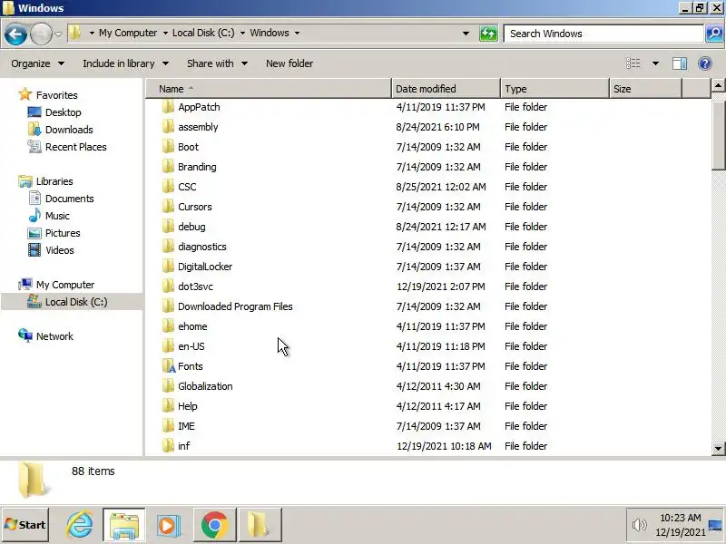
Task: Open the view options dropdown arrow
Action: tap(655, 63)
